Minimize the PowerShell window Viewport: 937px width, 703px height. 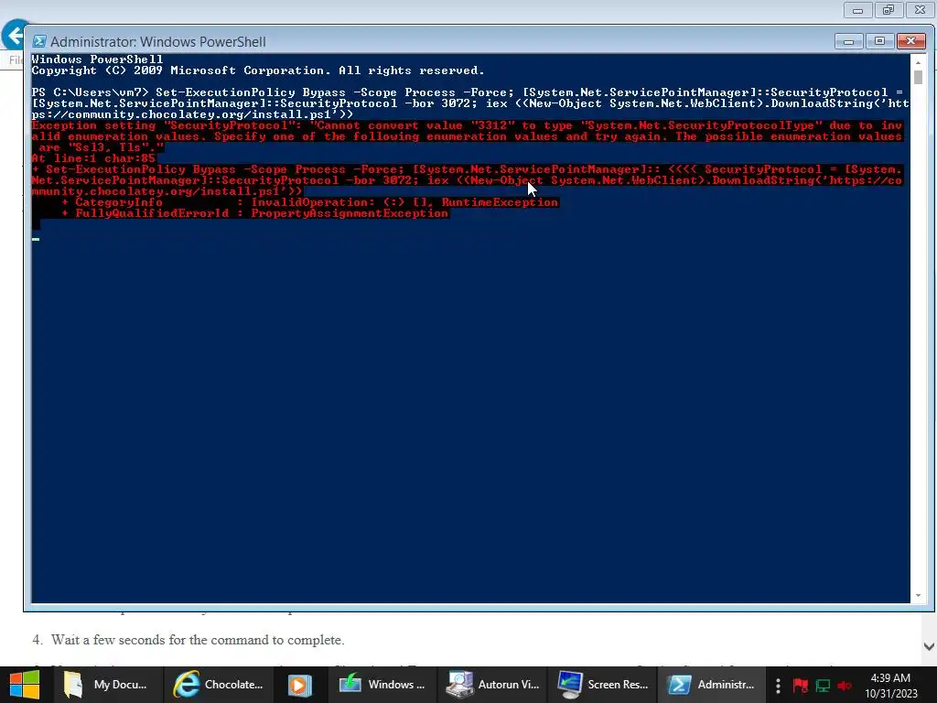click(848, 40)
